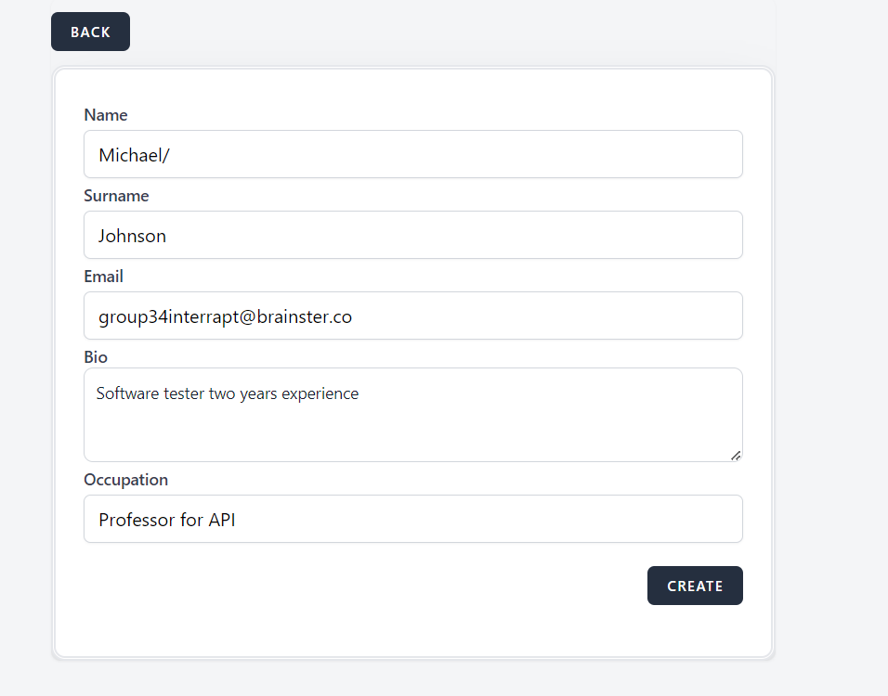
Task: Click the Occupation field label
Action: [x=125, y=480]
